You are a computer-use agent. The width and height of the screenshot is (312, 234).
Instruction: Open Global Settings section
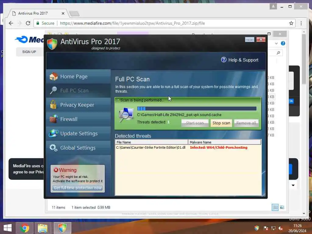tap(78, 148)
